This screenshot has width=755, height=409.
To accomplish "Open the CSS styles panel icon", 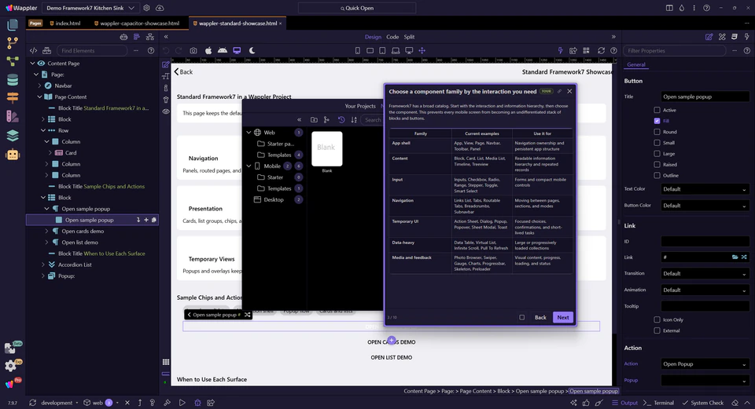I will [735, 37].
